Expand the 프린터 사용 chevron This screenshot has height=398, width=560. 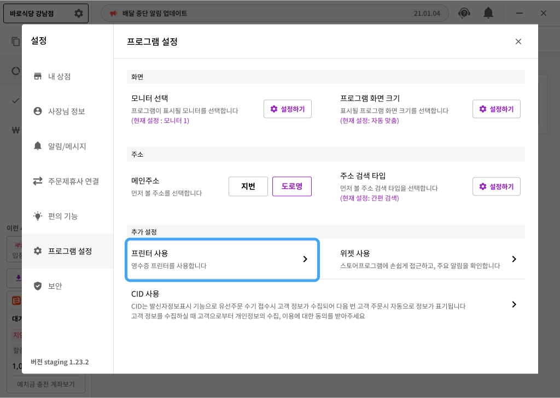coord(305,259)
